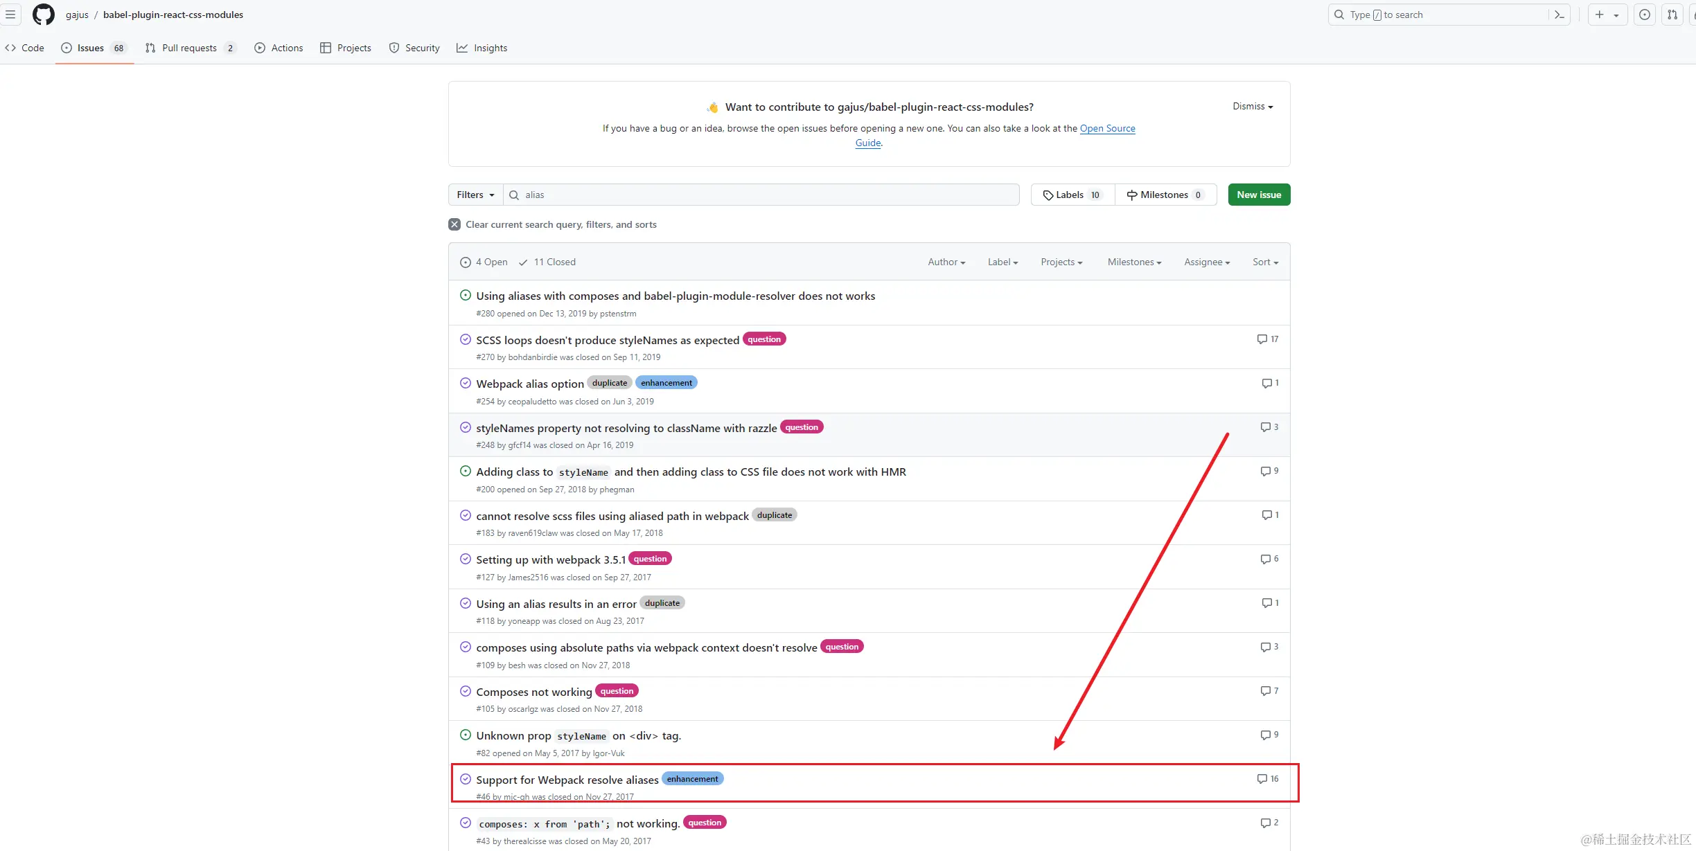Click the enhancement label on Webpack alias option
Screen dimensions: 1696x851
(666, 383)
